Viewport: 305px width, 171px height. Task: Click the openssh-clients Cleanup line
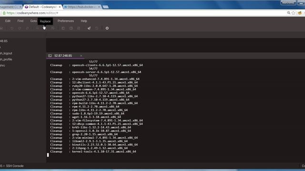(96, 65)
